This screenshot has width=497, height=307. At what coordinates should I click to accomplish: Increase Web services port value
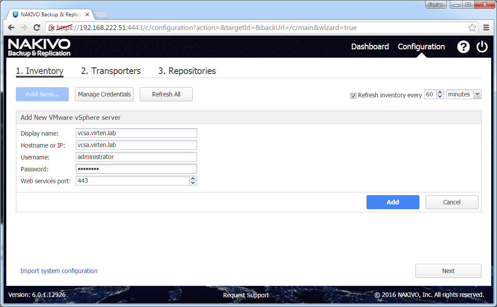click(193, 178)
